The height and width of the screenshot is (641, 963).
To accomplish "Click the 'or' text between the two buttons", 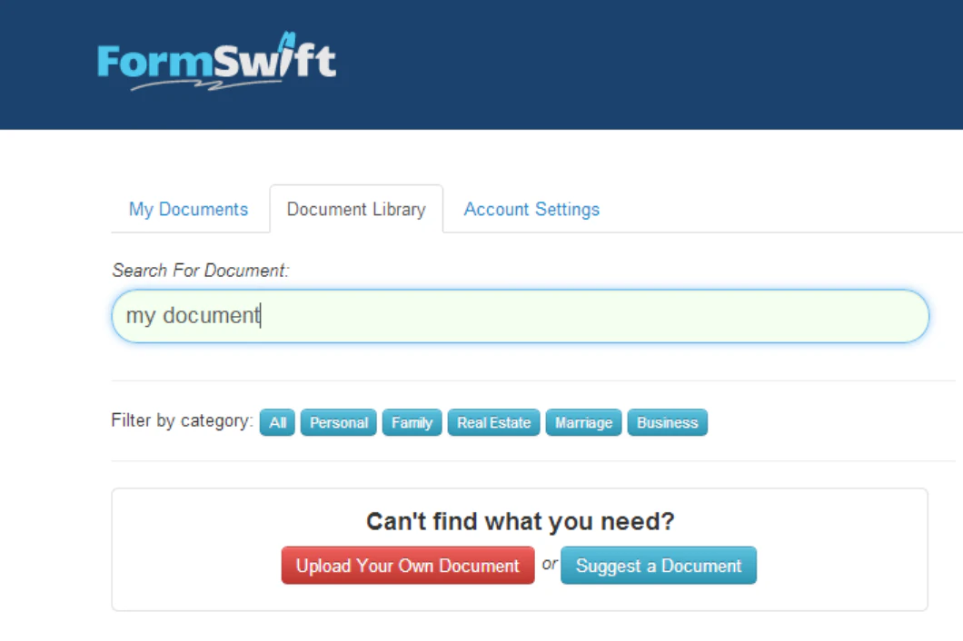I will click(x=550, y=564).
